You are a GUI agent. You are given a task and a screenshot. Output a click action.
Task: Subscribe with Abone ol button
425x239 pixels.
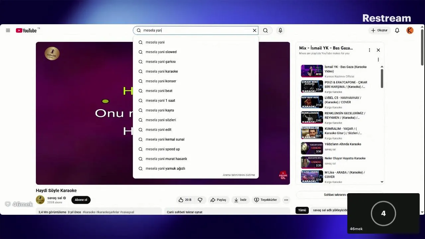(81, 200)
